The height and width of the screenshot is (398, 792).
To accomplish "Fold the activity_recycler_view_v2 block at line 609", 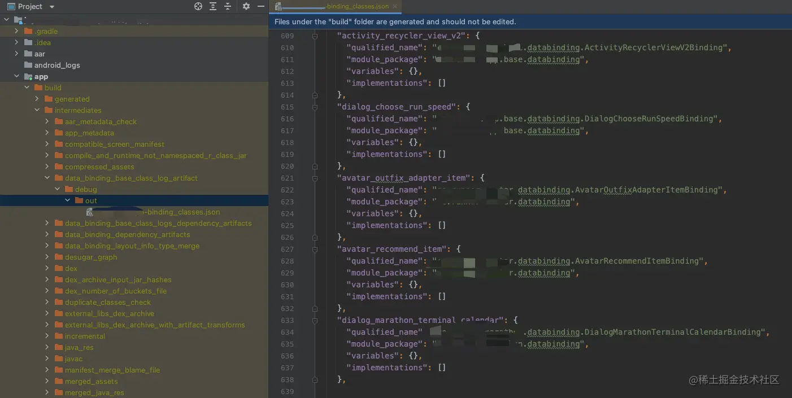I will [x=315, y=36].
